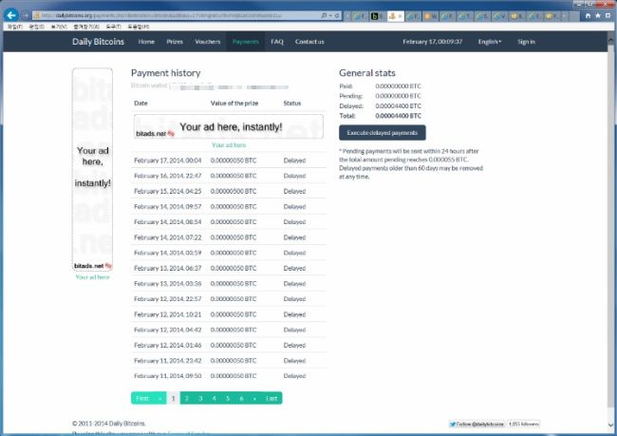Click the browser Back arrow button
This screenshot has height=436, width=617.
11,15
